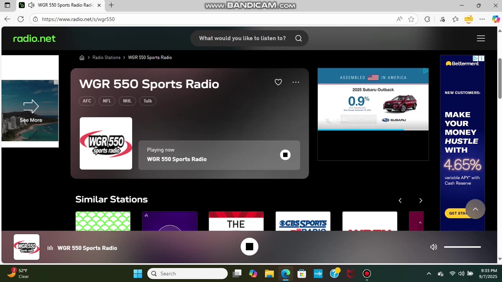Open File Explorer from taskbar
Screen dimensions: 502x282
point(269,273)
